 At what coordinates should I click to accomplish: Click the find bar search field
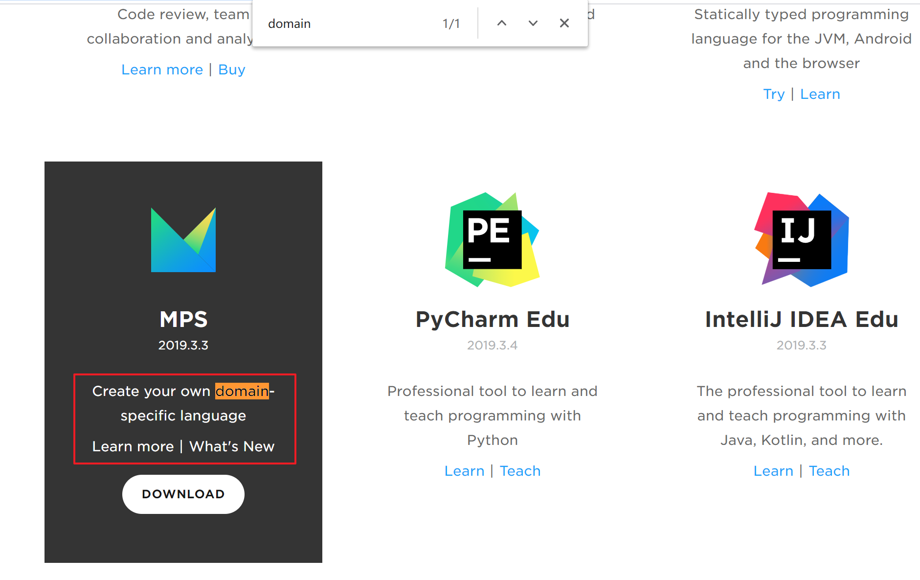[x=350, y=23]
